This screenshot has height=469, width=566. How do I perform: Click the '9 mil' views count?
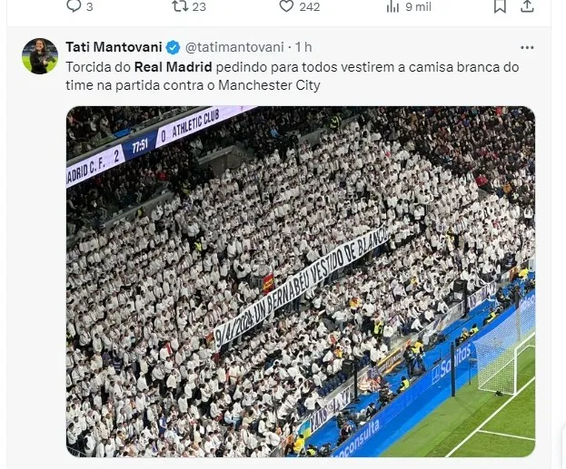point(418,6)
